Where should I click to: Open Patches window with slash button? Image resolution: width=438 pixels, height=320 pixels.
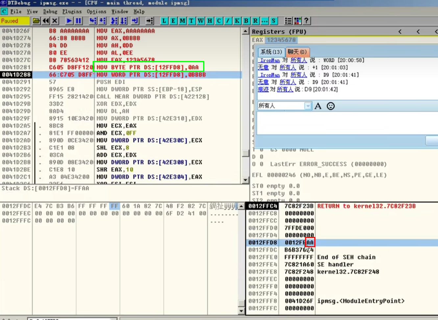point(228,21)
